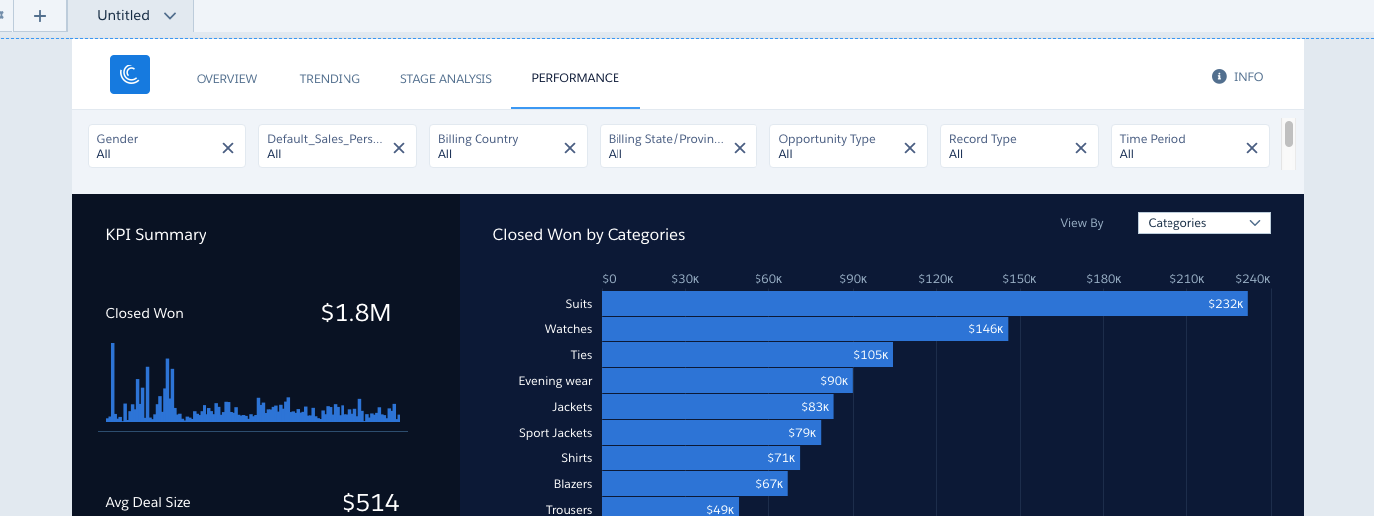Screen dimensions: 1374x516
Task: Click the Suits bar in chart
Action: coord(923,304)
